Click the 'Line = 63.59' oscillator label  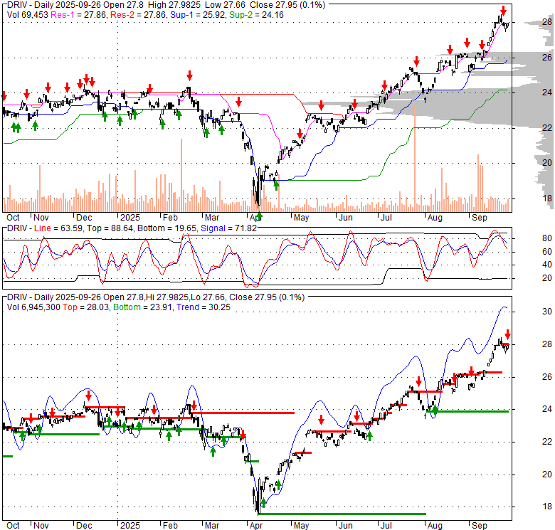click(60, 228)
